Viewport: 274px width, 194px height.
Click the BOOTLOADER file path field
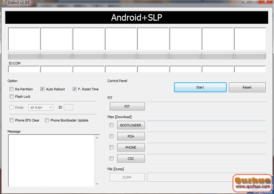click(206, 125)
